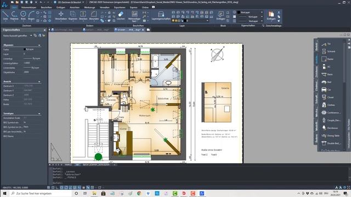Viewport: 351px width, 197px height.
Task: Insert the Conference palette block
Action: pyautogui.click(x=331, y=113)
